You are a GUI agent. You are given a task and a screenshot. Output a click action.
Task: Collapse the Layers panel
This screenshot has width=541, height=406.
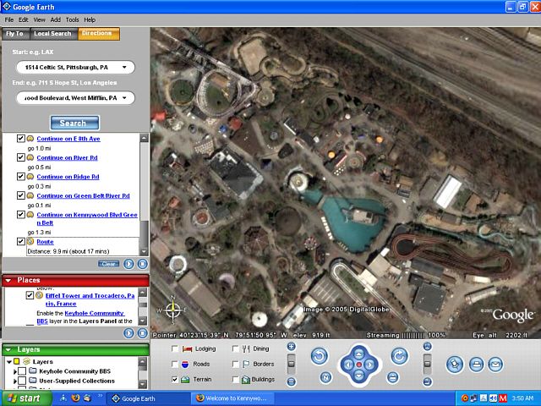tap(8, 349)
